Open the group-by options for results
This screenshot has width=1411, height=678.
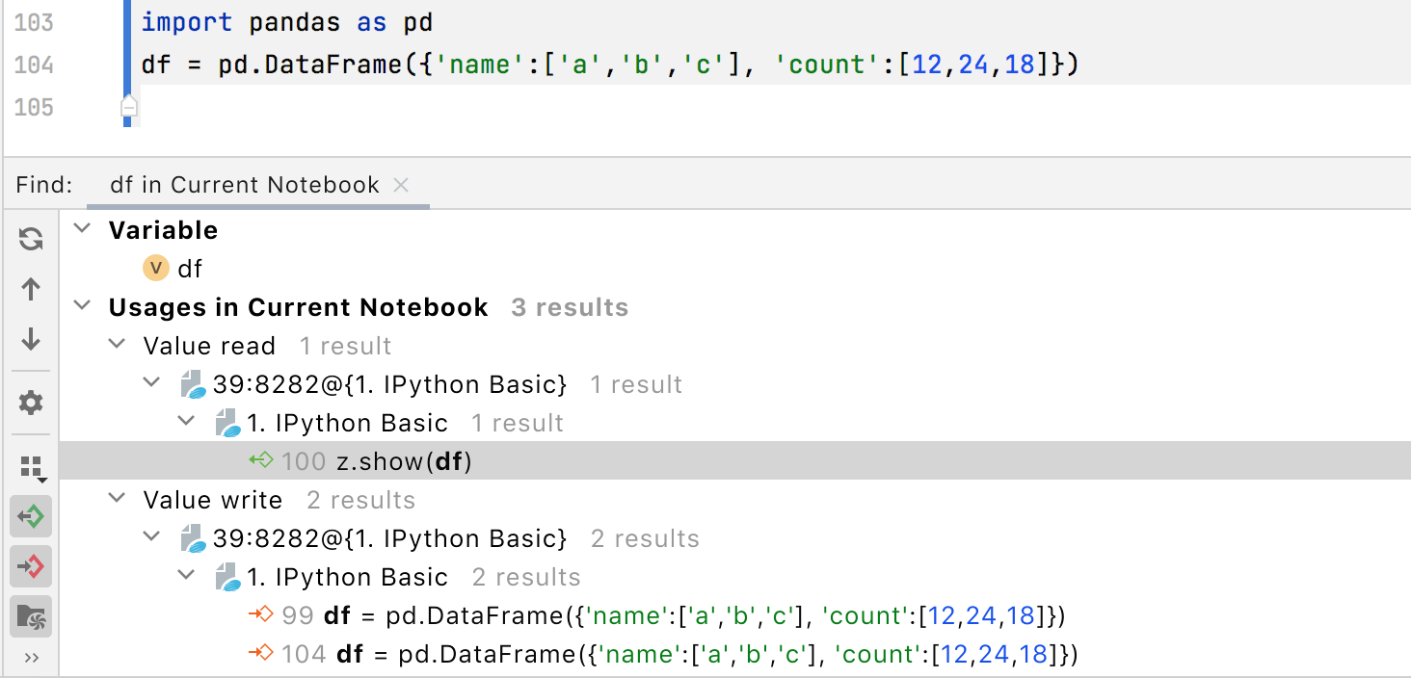(x=30, y=465)
